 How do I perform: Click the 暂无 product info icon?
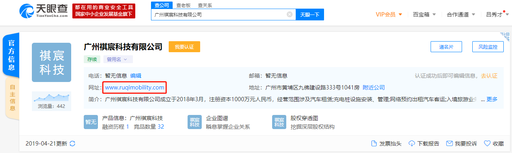91,122
